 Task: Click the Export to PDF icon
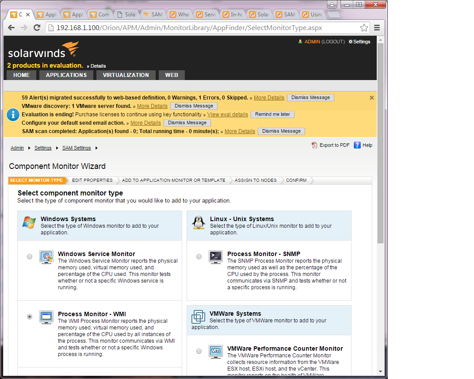(x=314, y=145)
